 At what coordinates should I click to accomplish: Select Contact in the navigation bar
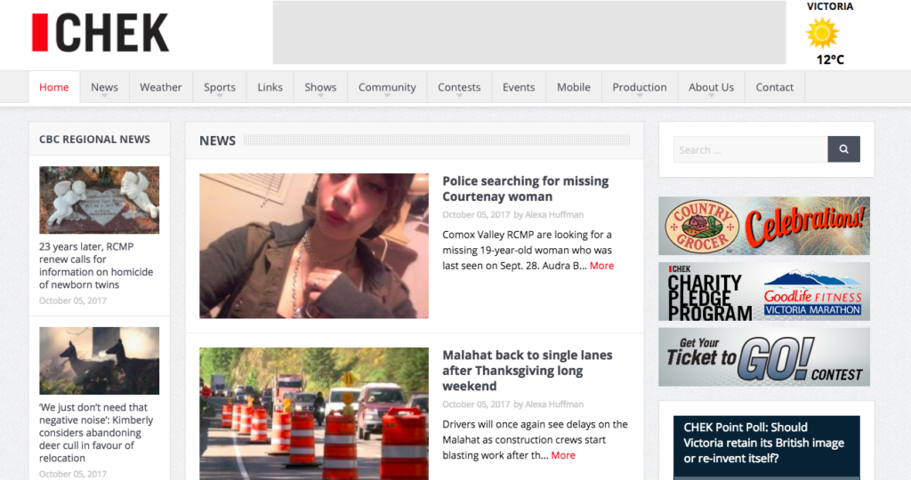pos(774,87)
